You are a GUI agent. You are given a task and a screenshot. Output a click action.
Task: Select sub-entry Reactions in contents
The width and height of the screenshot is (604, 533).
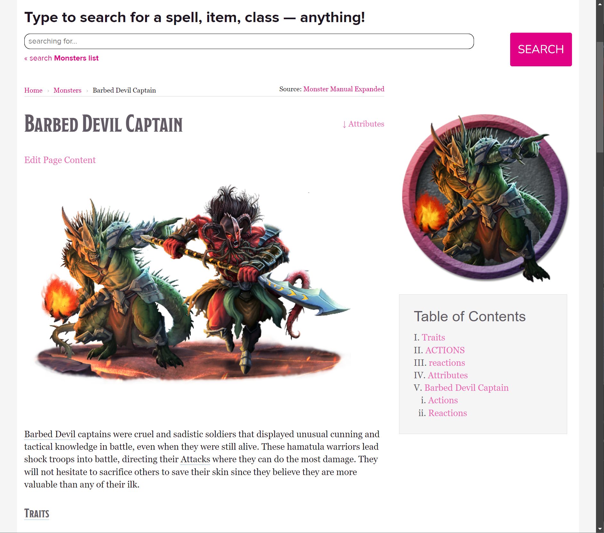point(447,413)
